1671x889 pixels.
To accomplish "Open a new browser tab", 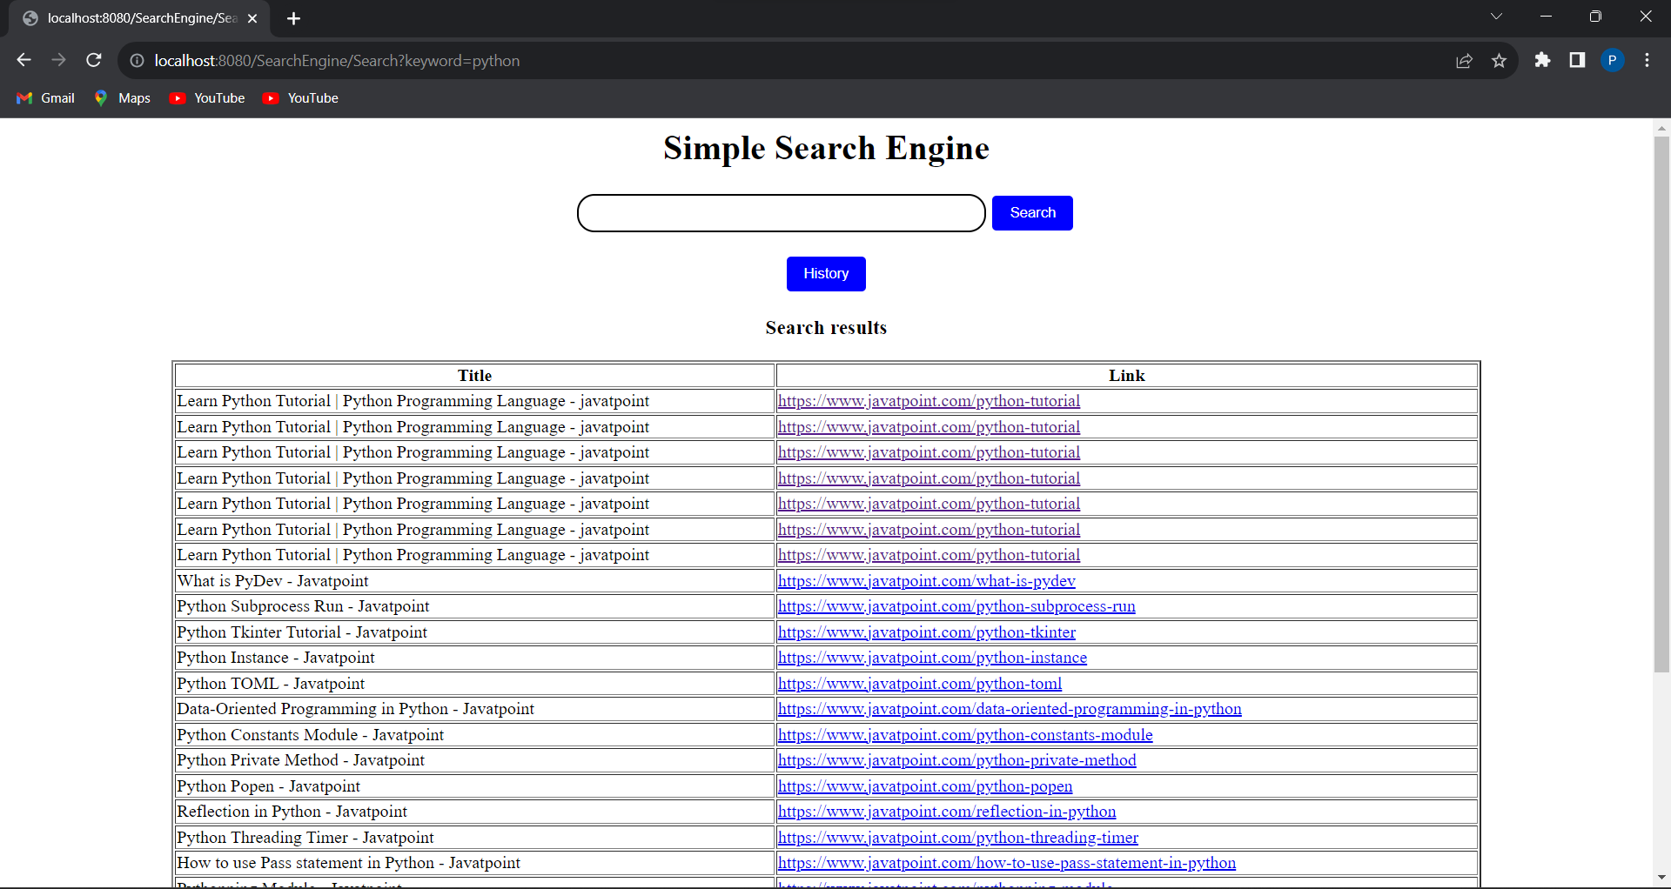I will pos(294,17).
